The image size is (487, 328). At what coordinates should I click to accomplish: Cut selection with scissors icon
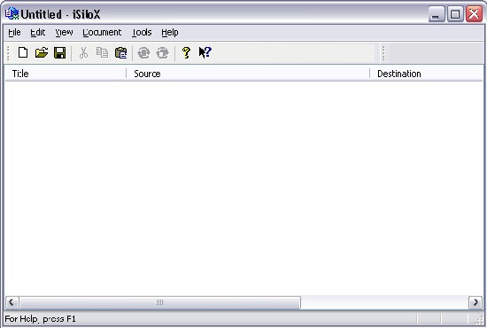coord(83,52)
